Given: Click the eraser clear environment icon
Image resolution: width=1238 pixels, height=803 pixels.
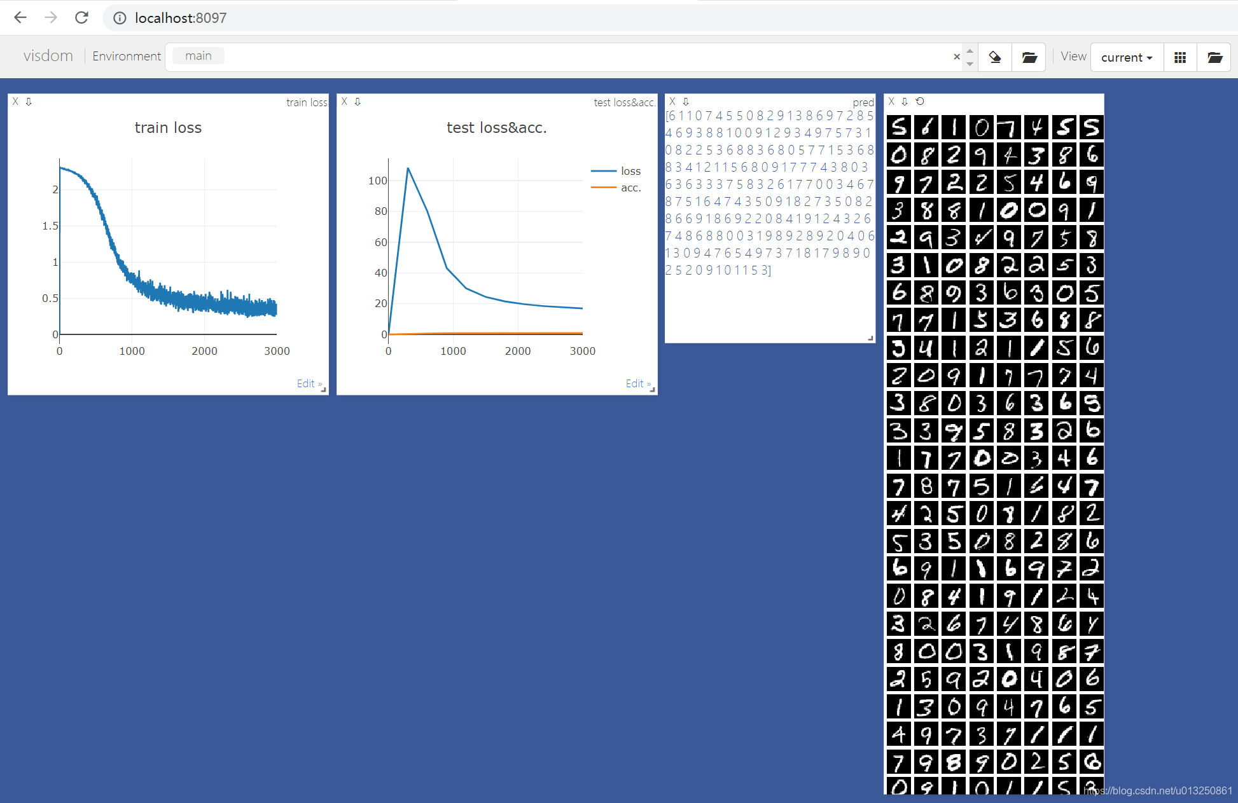Looking at the screenshot, I should [995, 57].
